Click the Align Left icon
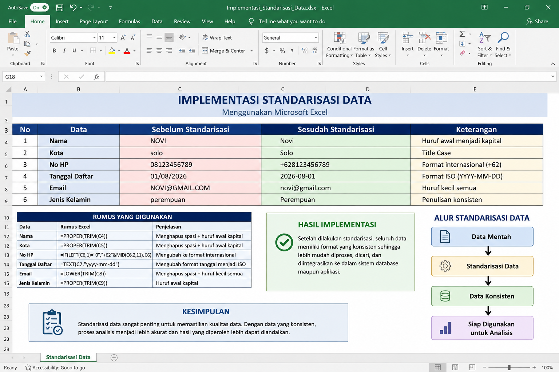This screenshot has height=372, width=559. [x=149, y=50]
